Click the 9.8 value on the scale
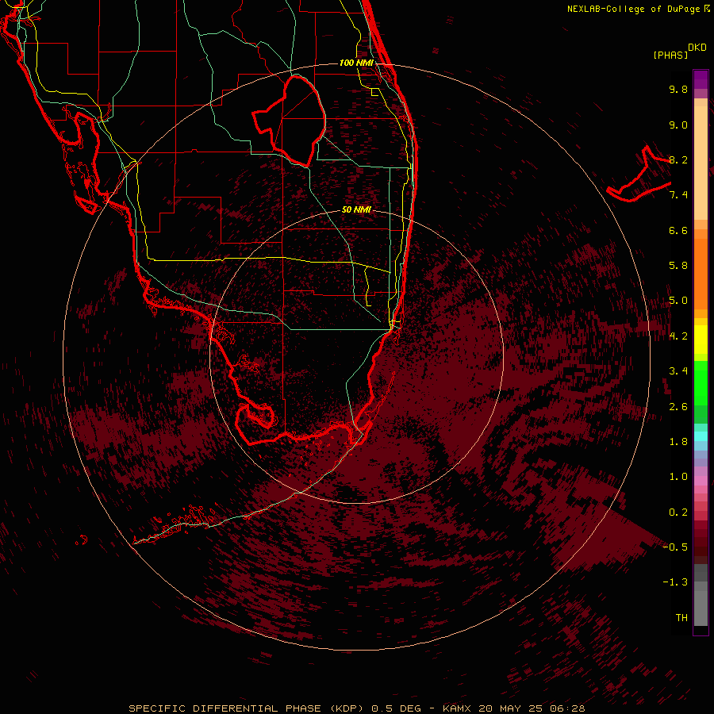714x714 pixels. [678, 89]
